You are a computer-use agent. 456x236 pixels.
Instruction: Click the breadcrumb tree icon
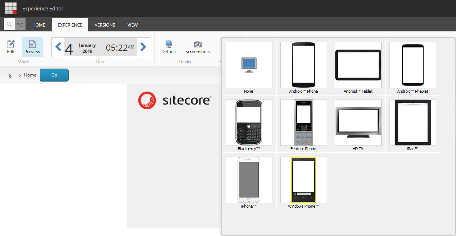10,75
